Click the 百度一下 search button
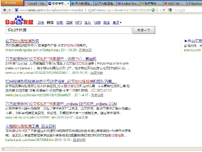 (144, 30)
